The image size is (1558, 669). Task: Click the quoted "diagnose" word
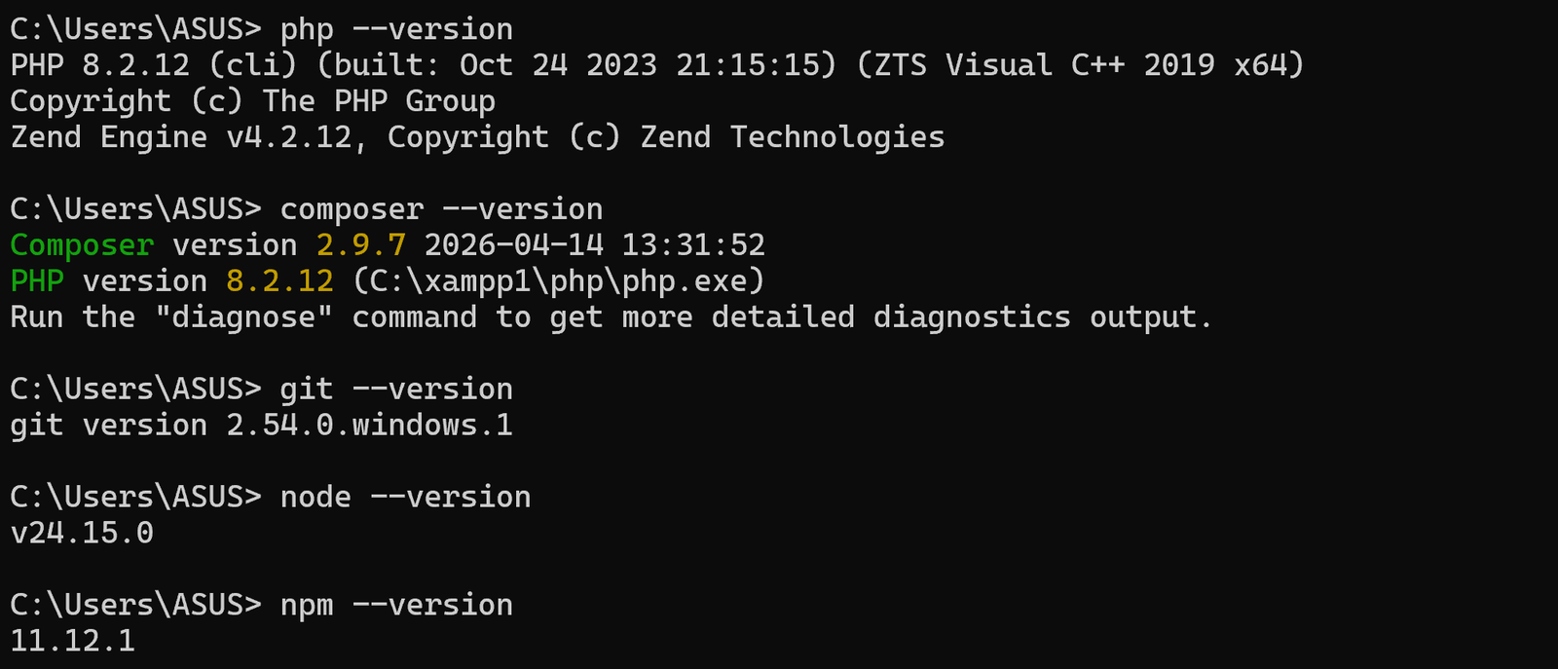pos(243,317)
